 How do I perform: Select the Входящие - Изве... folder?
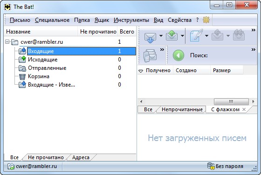coord(51,85)
